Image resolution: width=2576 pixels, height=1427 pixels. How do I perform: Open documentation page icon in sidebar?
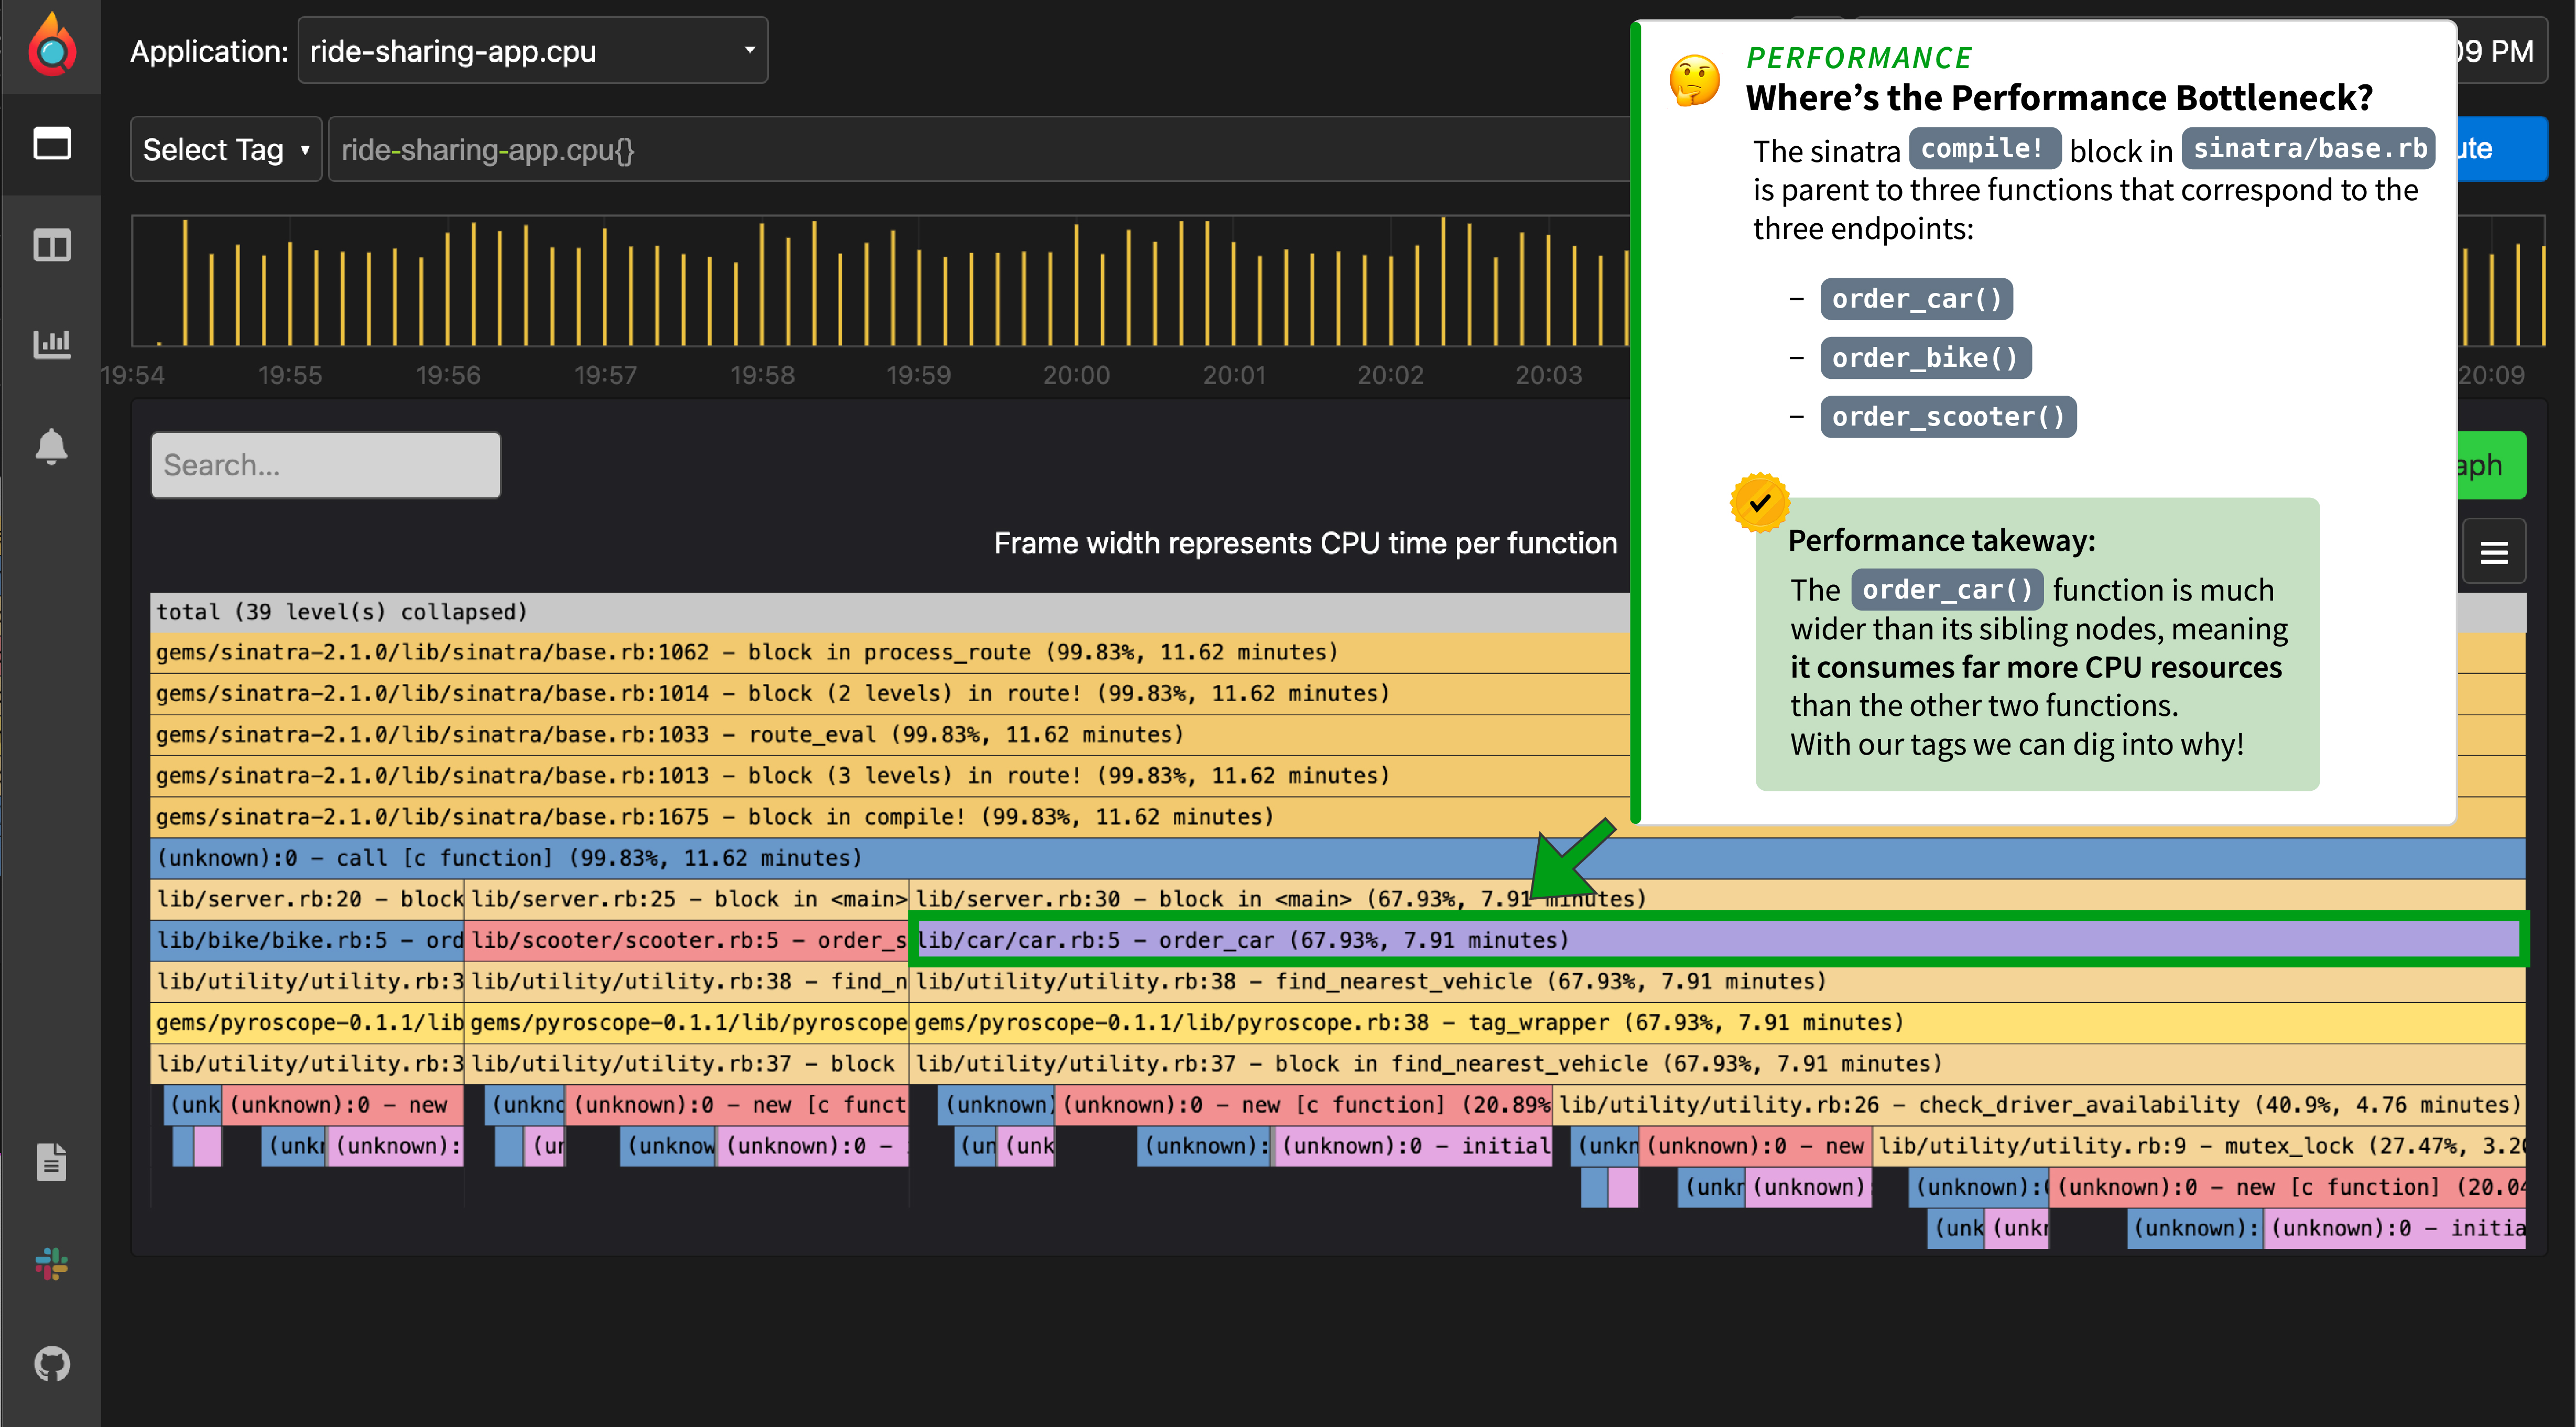[x=52, y=1162]
